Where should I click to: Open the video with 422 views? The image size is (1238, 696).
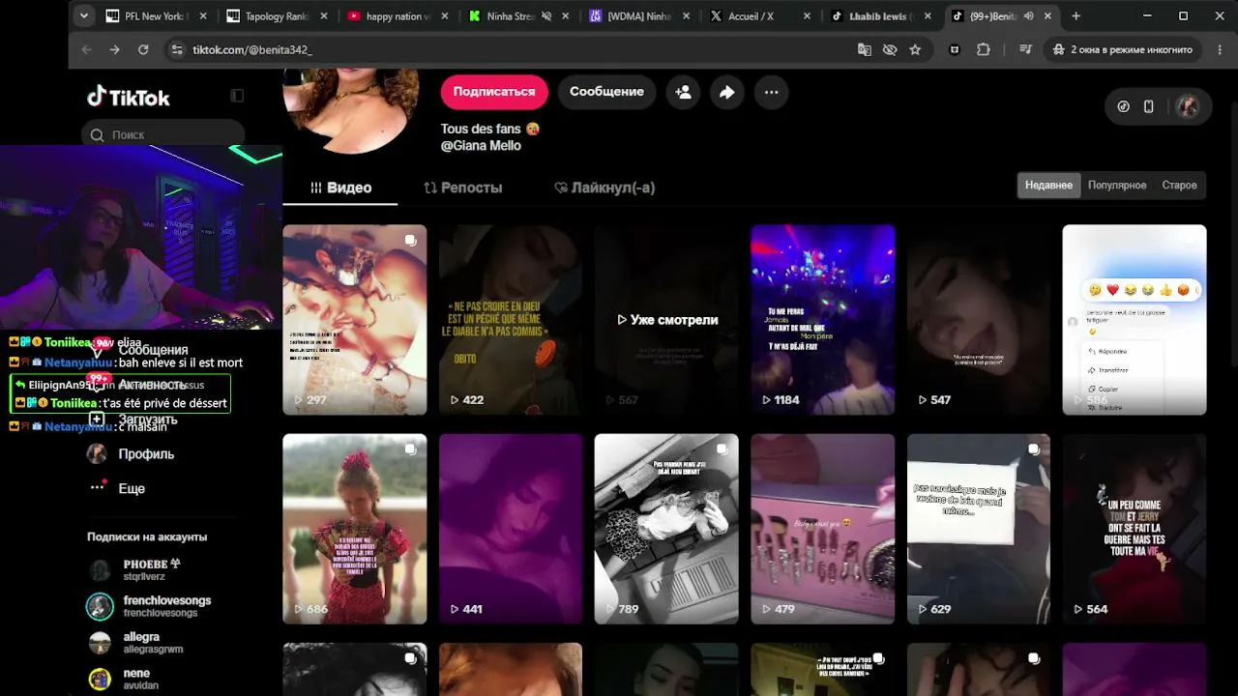[x=511, y=320]
